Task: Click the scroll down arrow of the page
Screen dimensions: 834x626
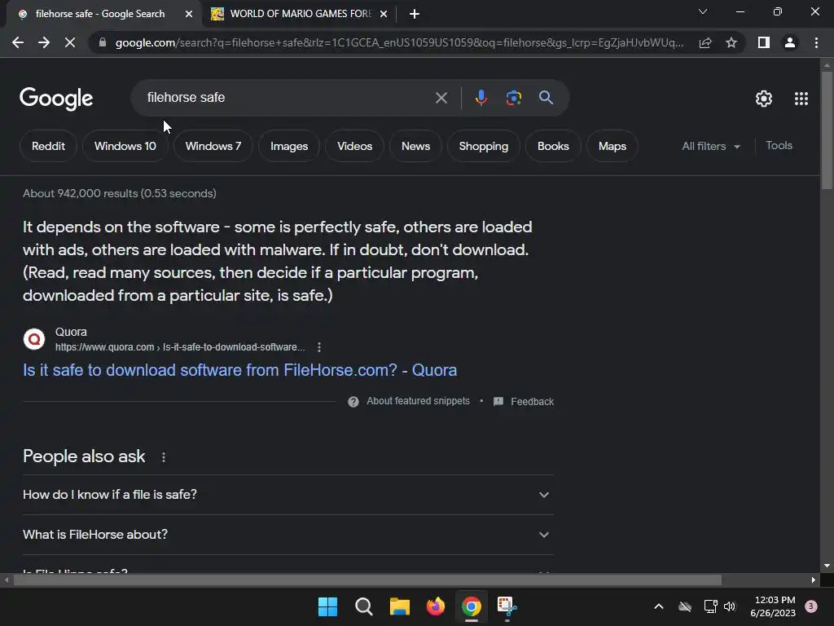Action: click(827, 566)
